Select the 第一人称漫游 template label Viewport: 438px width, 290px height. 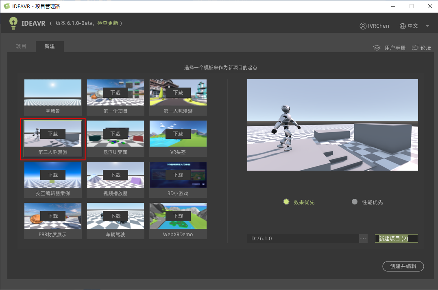178,111
